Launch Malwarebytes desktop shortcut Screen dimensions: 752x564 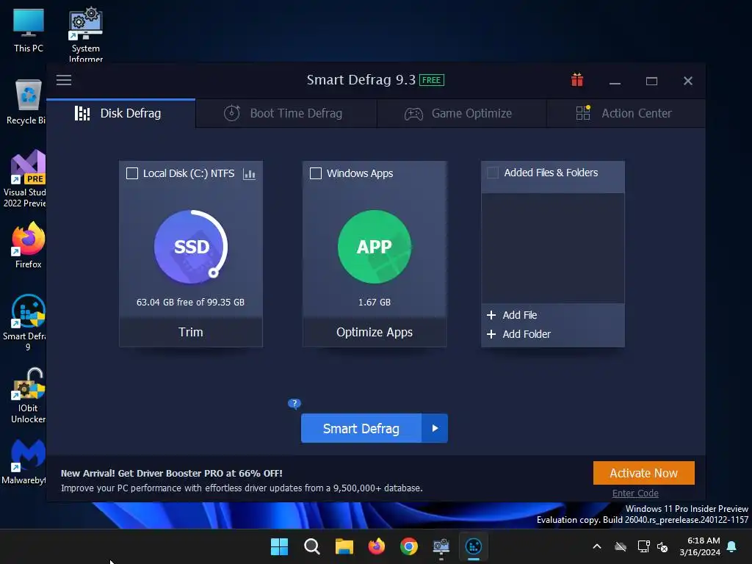click(25, 461)
